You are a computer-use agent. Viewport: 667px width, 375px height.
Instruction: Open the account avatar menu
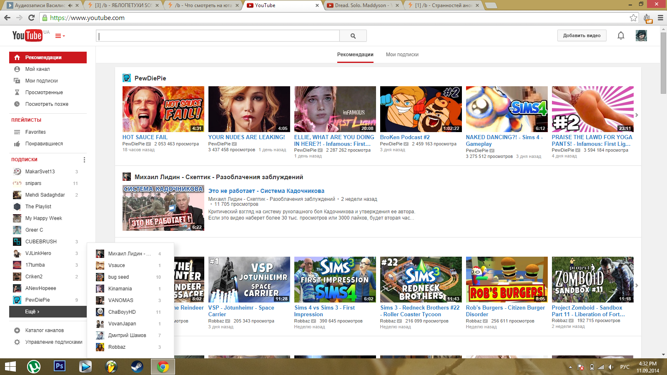[x=641, y=35]
